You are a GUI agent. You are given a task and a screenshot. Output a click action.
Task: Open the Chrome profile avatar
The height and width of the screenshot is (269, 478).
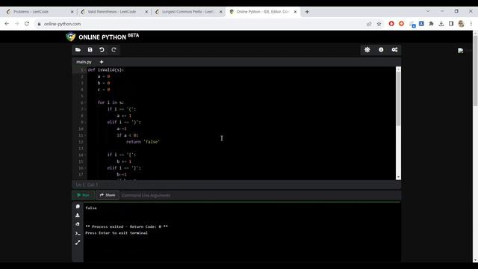(x=462, y=23)
